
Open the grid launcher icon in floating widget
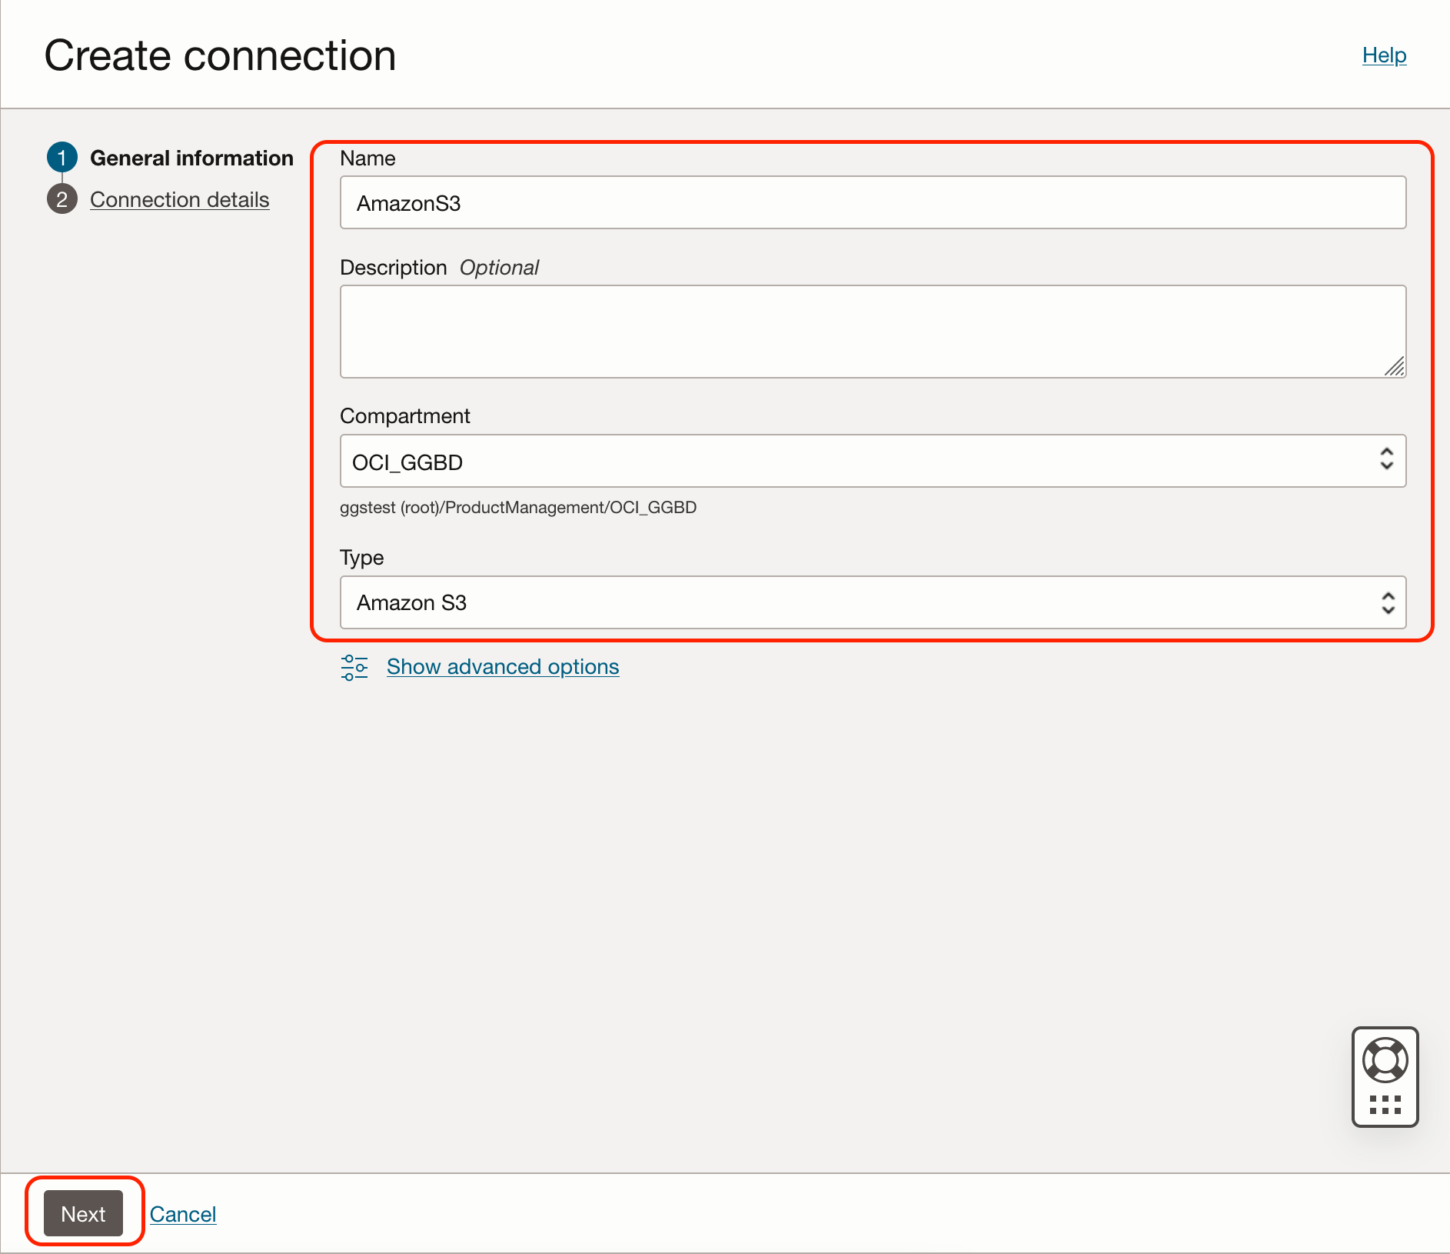tap(1385, 1106)
